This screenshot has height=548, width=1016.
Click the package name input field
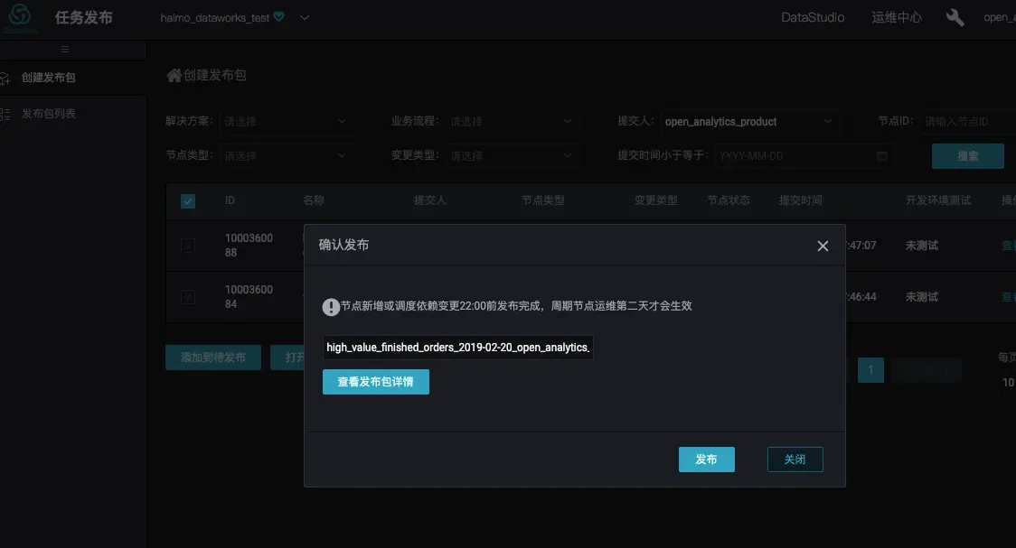point(458,348)
